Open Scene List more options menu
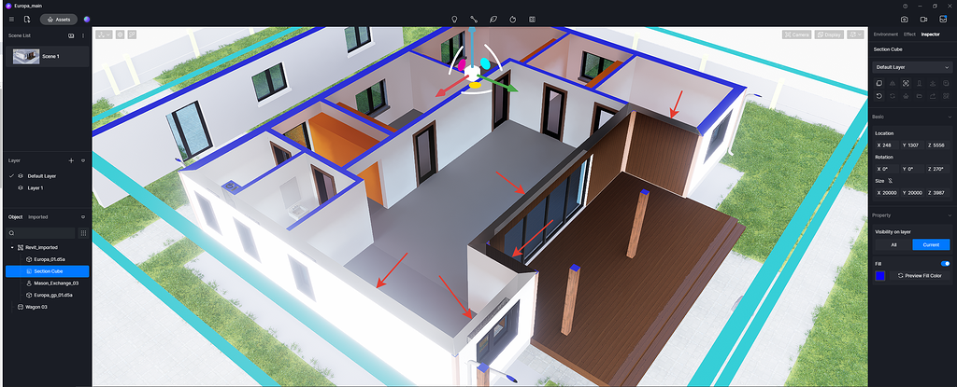This screenshot has width=957, height=387. [83, 35]
